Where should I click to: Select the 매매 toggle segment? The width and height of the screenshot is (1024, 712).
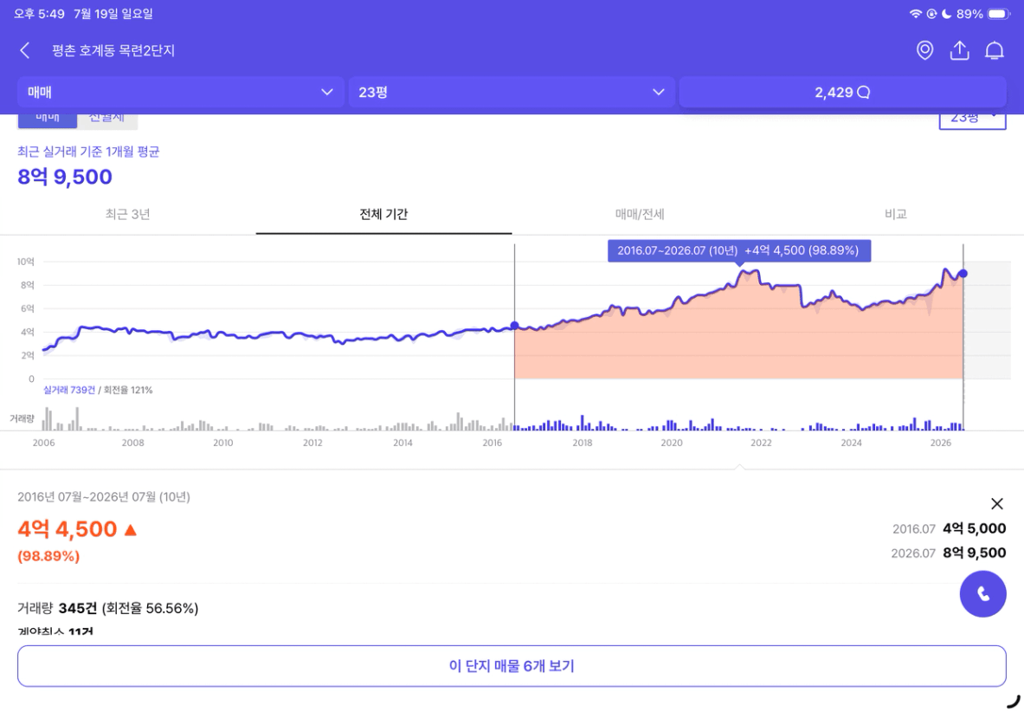(x=47, y=121)
